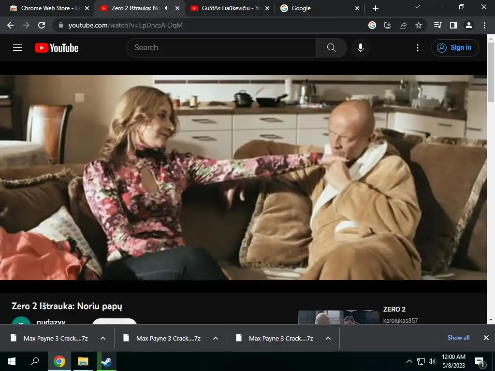Click the YouTube search magnifier button
Screen dimensions: 495x371
[331, 48]
